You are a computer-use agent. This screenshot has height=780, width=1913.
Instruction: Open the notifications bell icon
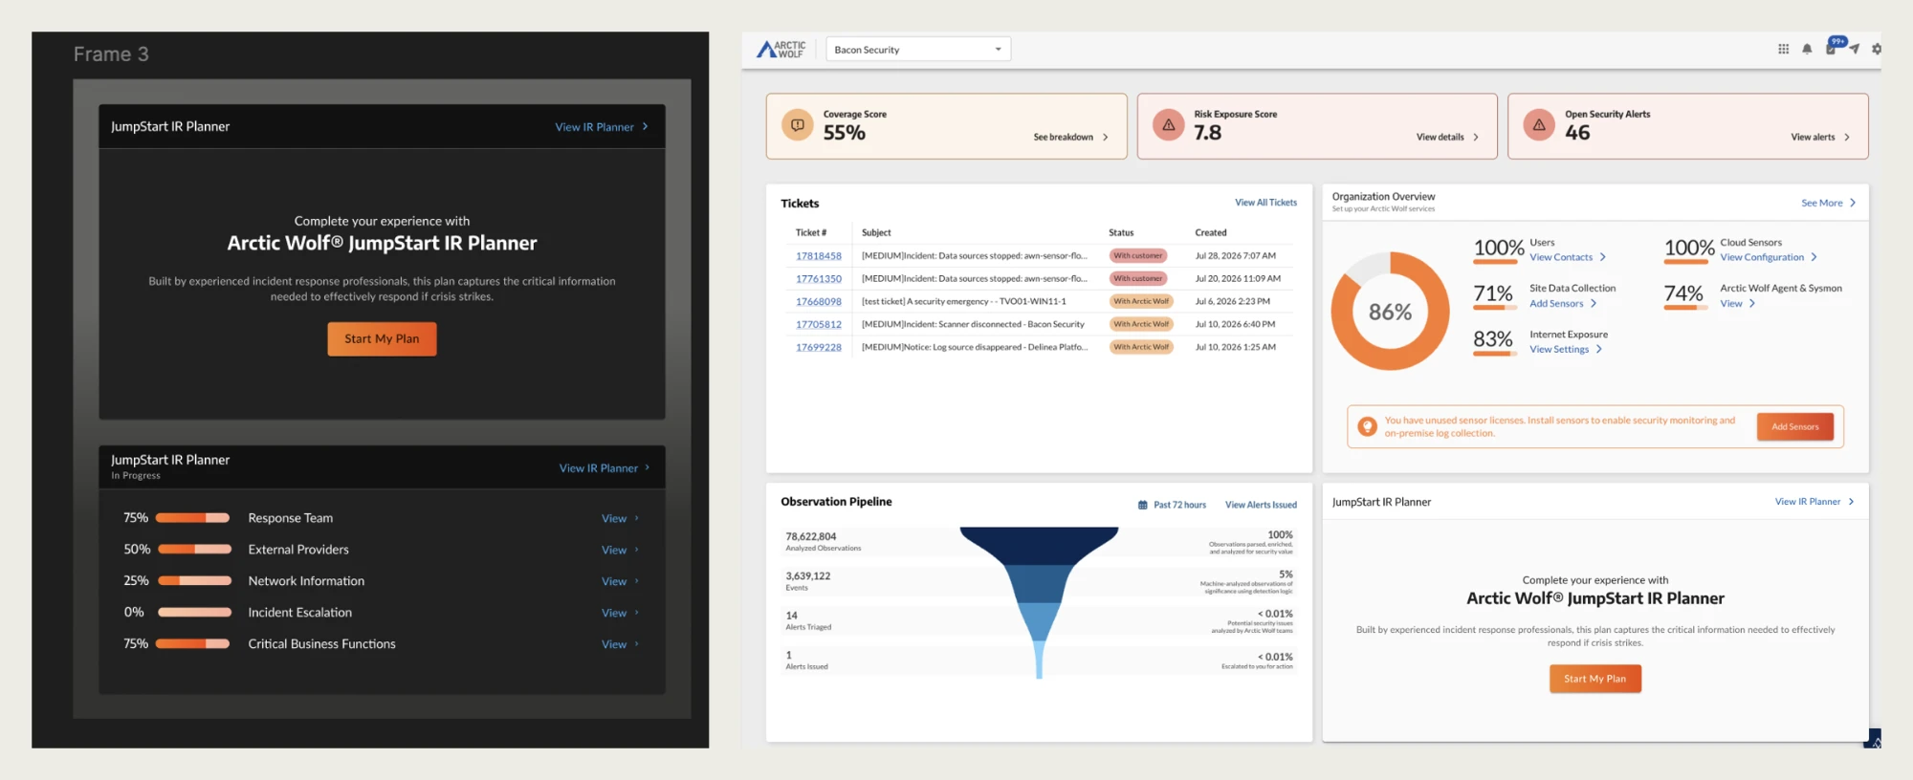[x=1807, y=49]
